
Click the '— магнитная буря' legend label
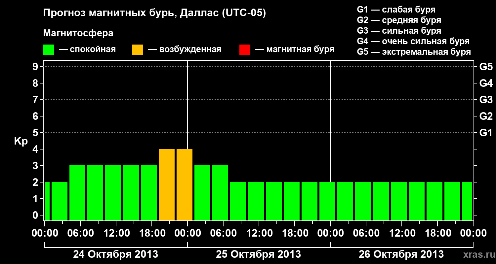295,50
